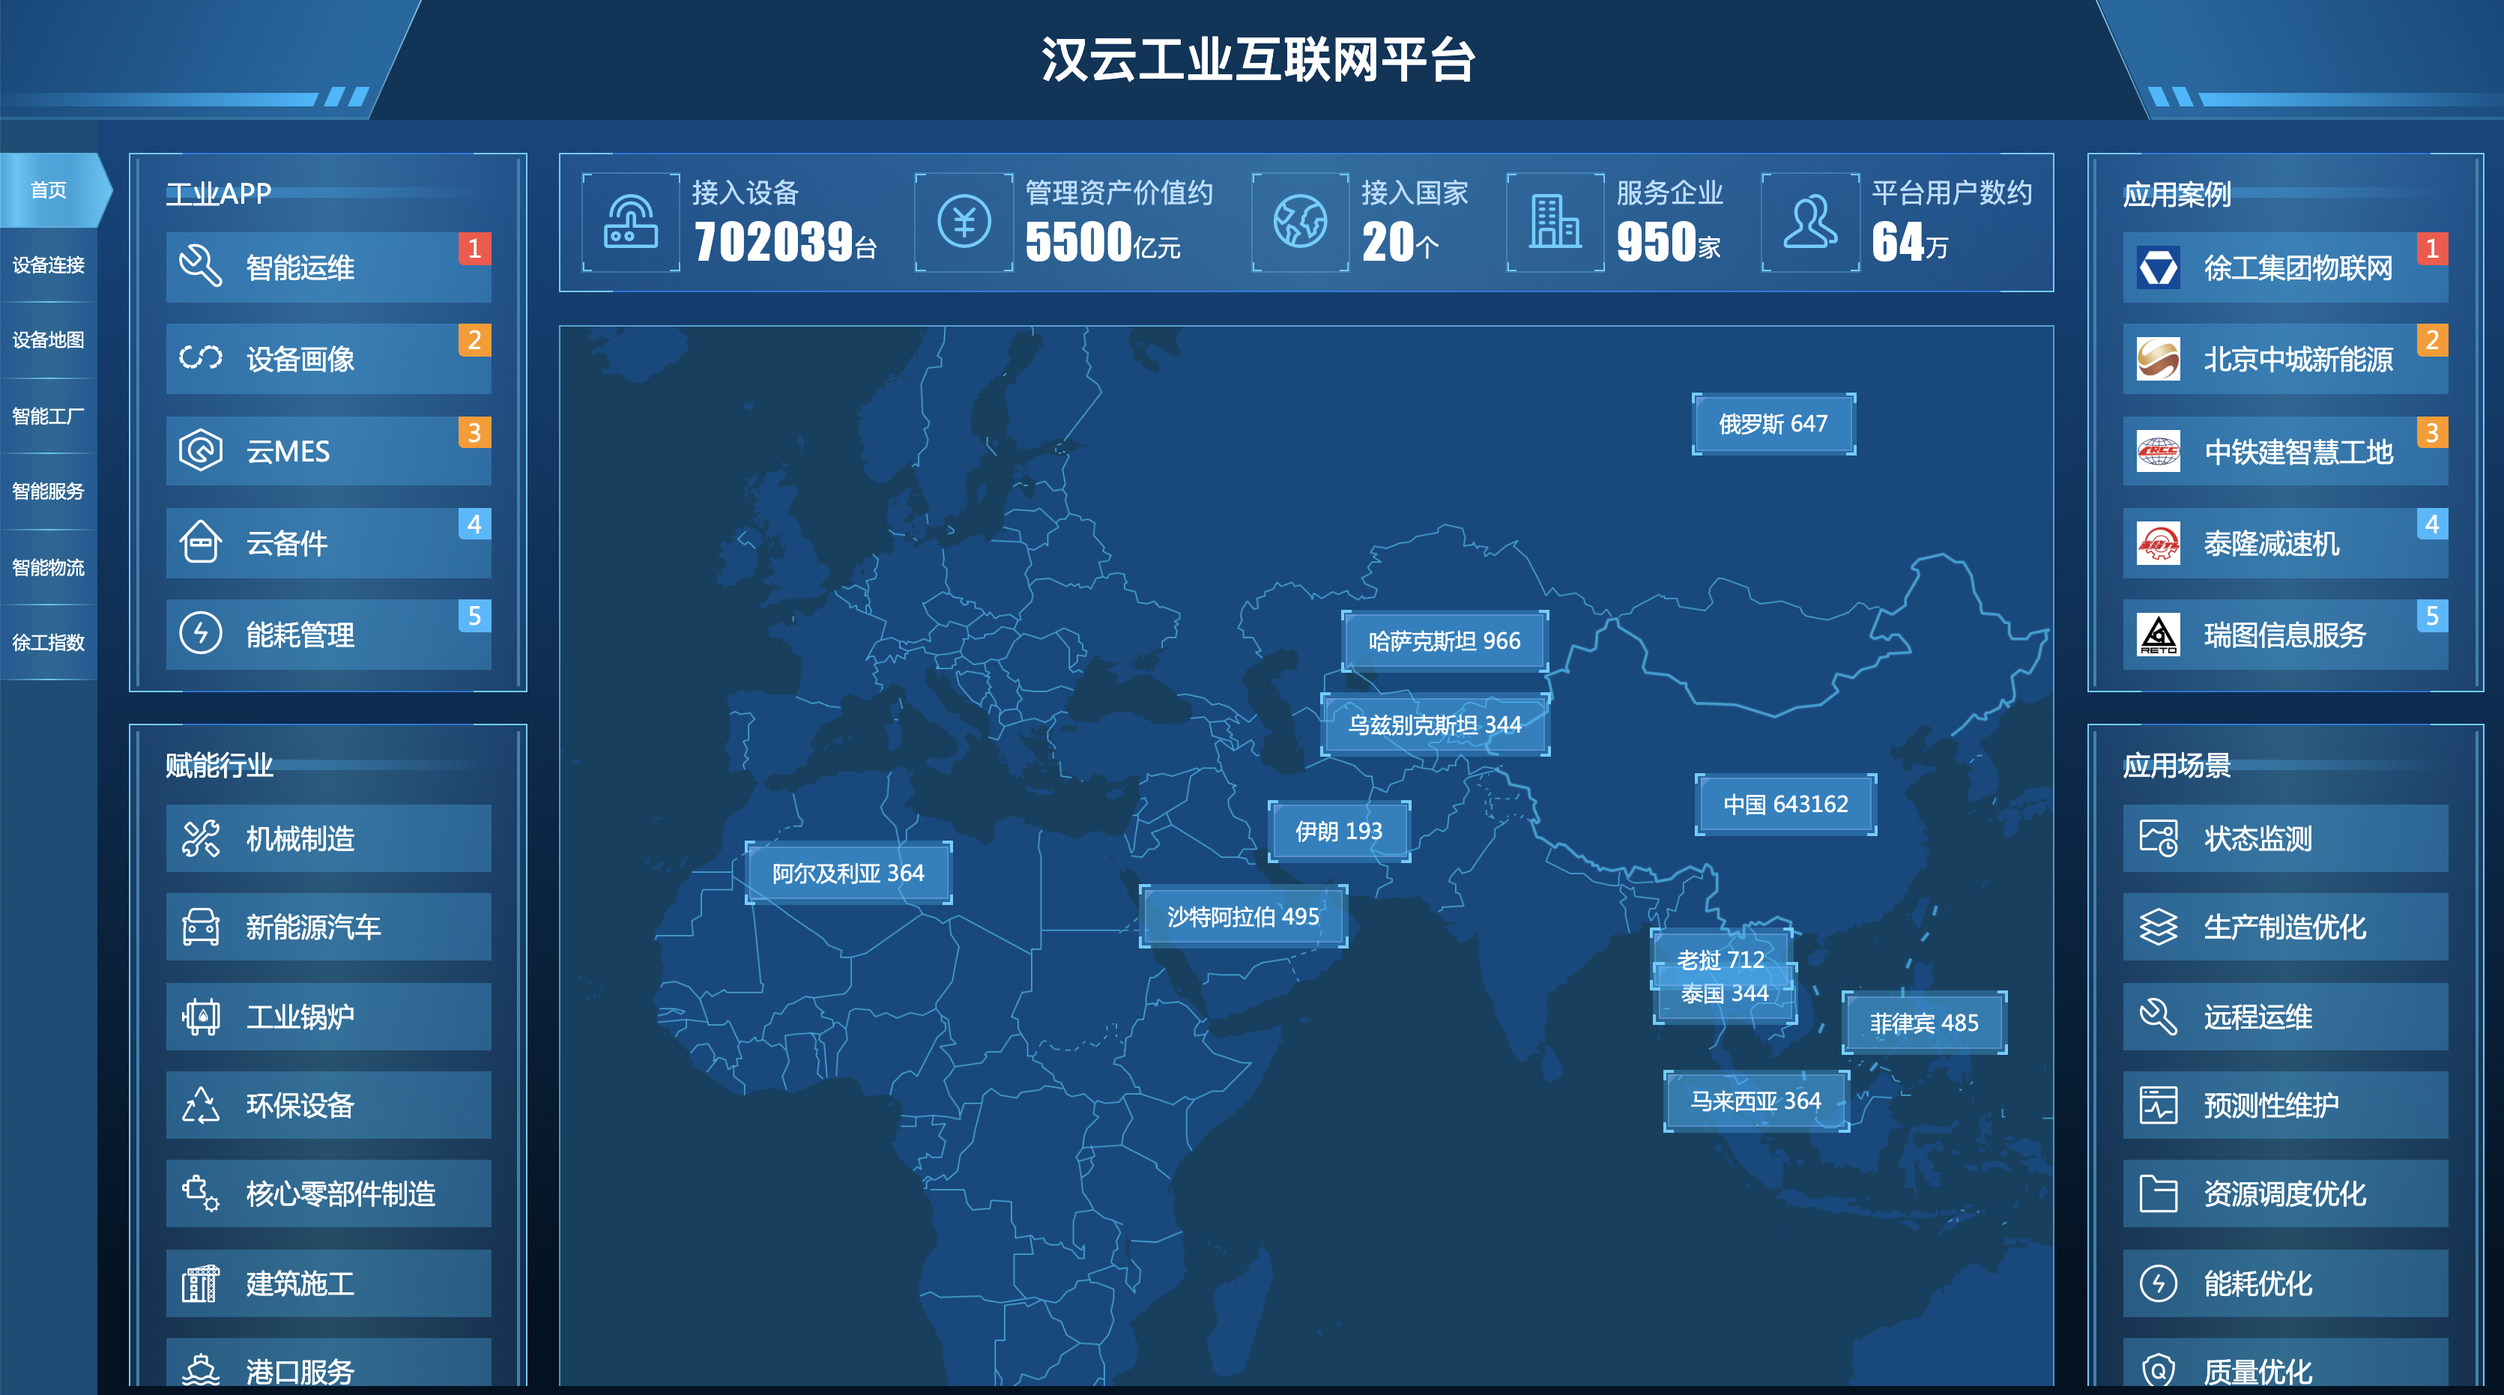Screen dimensions: 2504x1395
Task: Click the car icon beside 新能源汽车
Action: pyautogui.click(x=200, y=927)
